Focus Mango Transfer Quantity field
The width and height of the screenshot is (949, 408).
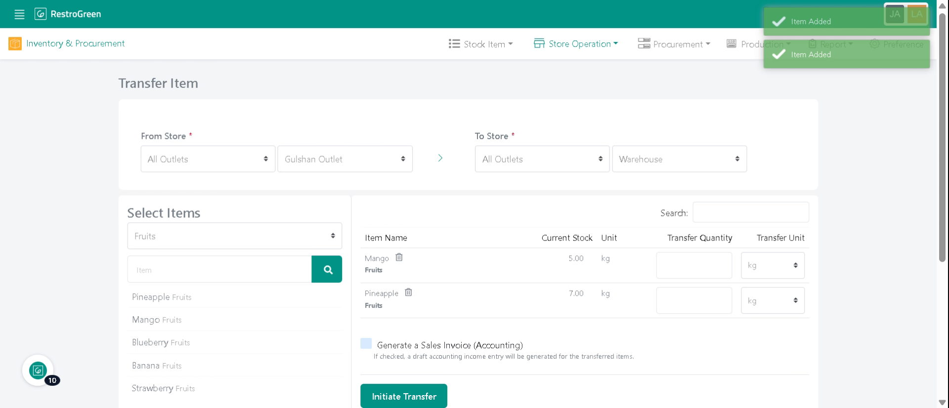[694, 265]
